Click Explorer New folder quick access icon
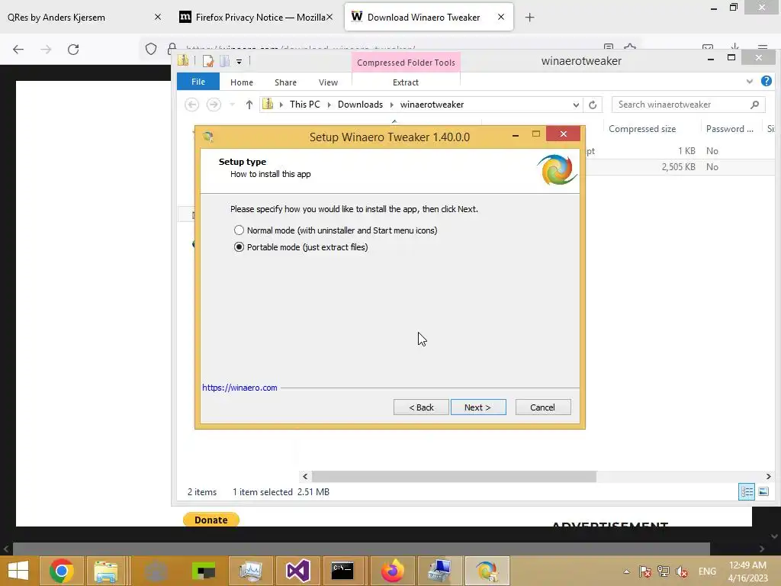Viewport: 781px width, 586px height. coord(225,61)
